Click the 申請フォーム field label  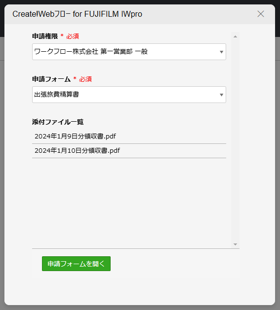[x=51, y=79]
